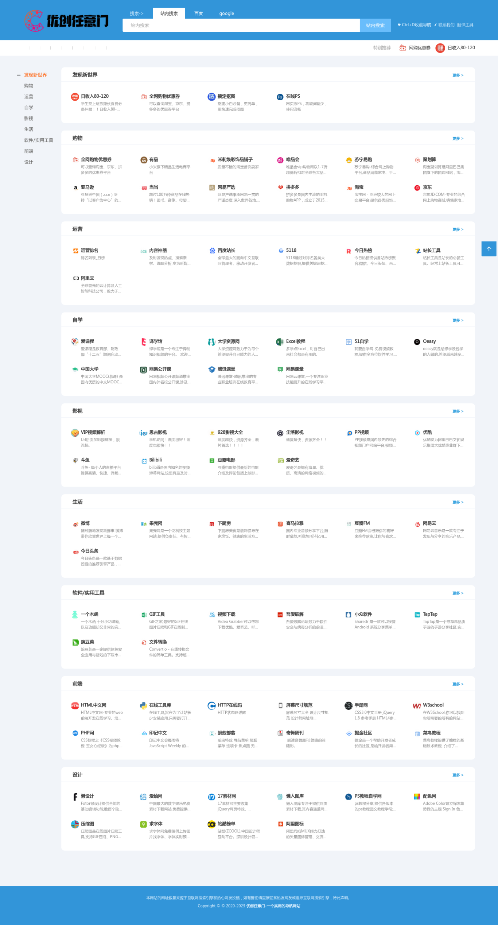
Task: Open the 阿里云 bracket icon
Action: tap(75, 278)
